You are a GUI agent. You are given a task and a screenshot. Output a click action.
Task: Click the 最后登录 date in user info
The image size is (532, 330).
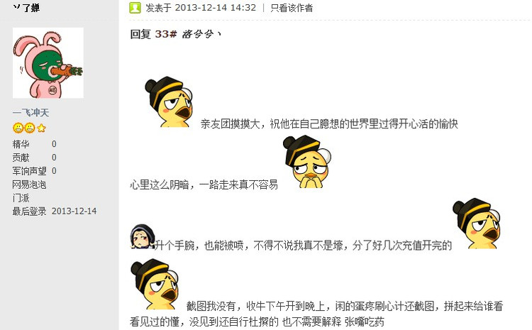tap(74, 211)
